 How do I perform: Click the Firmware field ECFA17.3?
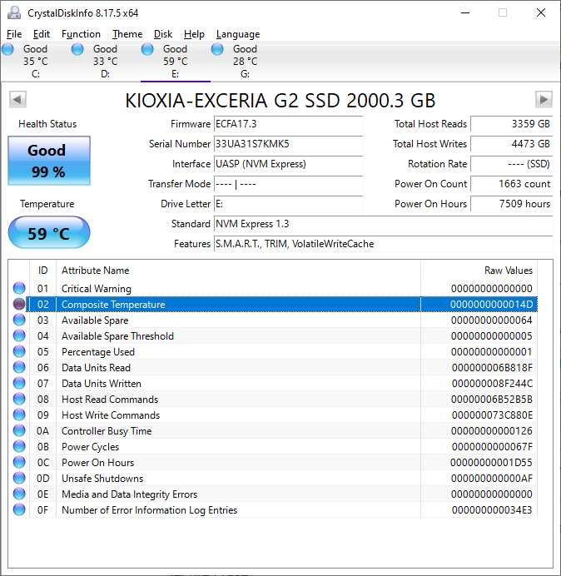pos(288,124)
